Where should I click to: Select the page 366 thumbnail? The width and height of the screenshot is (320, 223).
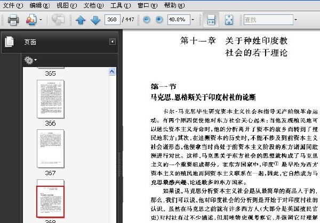pyautogui.click(x=51, y=99)
